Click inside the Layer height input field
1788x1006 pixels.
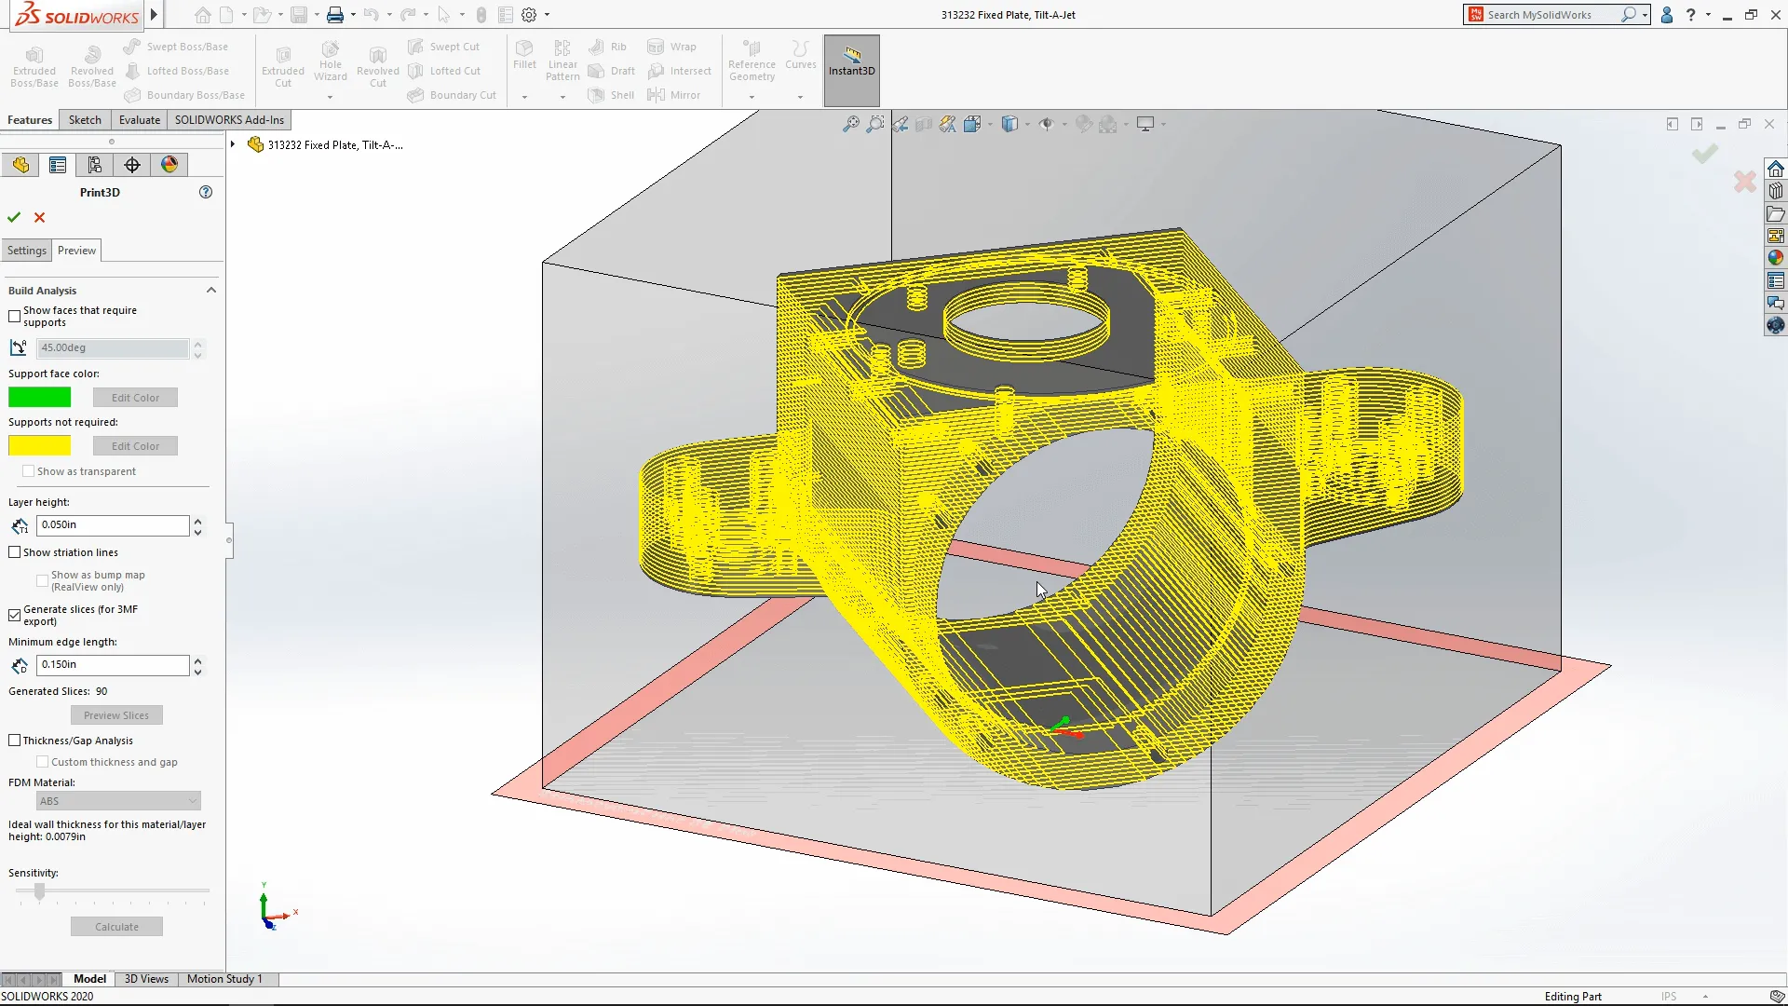[x=112, y=524]
